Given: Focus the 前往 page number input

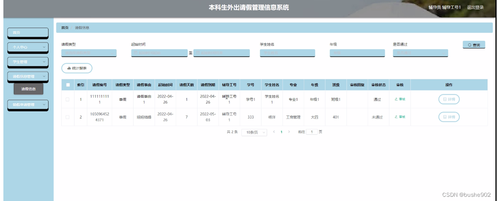Looking at the screenshot, I should (312, 132).
